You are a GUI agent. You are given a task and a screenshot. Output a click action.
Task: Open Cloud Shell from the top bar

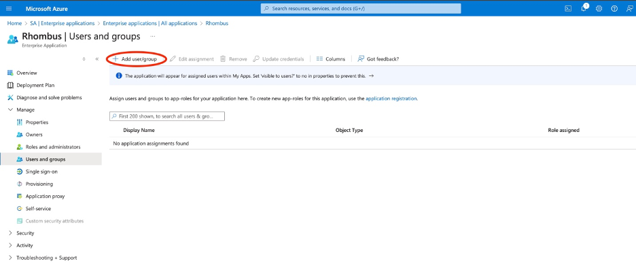568,9
